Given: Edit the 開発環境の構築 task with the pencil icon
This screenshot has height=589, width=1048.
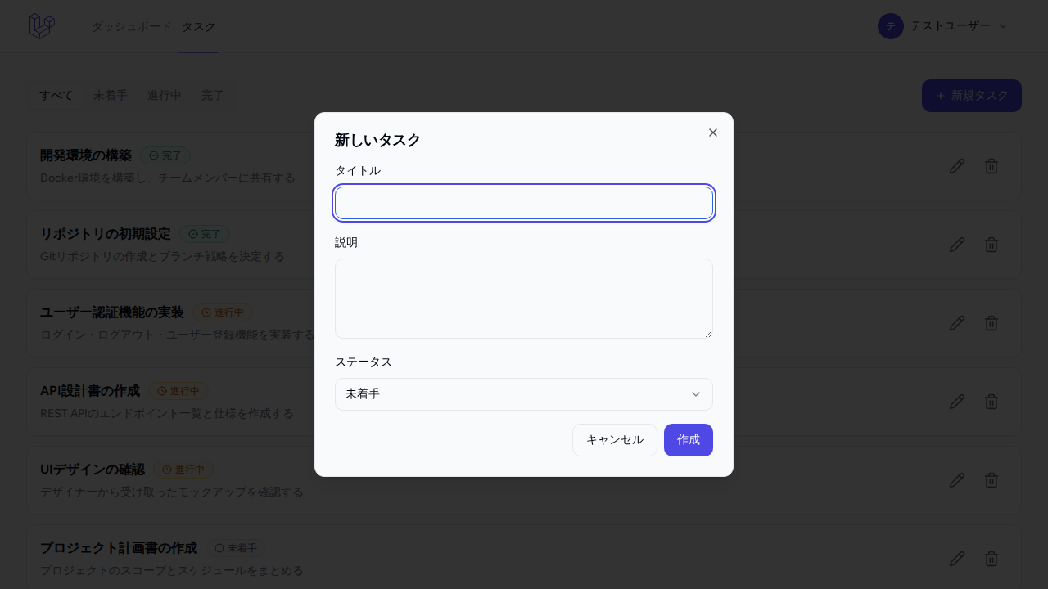Looking at the screenshot, I should pos(957,166).
